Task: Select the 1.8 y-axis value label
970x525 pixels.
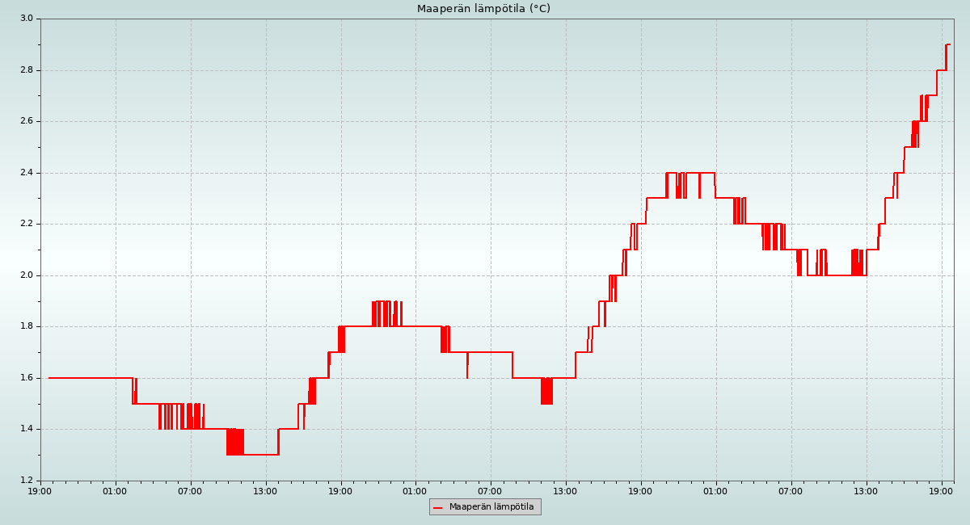Action: (x=26, y=326)
